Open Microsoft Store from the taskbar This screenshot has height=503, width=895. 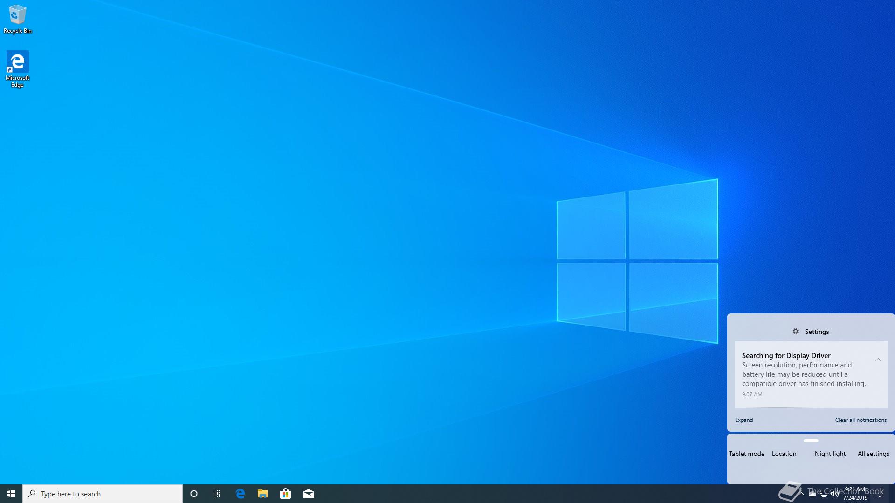coord(286,494)
